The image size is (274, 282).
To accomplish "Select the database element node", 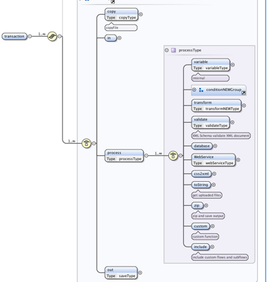I will pos(202,146).
